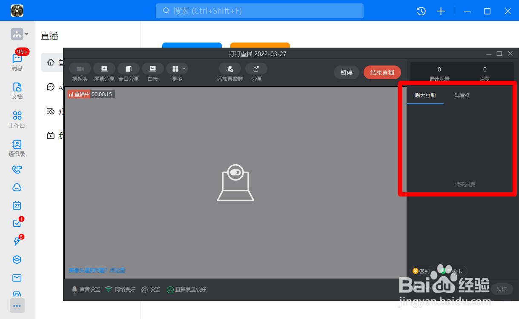
Task: Maximize the DingTalk live window
Action: pyautogui.click(x=499, y=54)
